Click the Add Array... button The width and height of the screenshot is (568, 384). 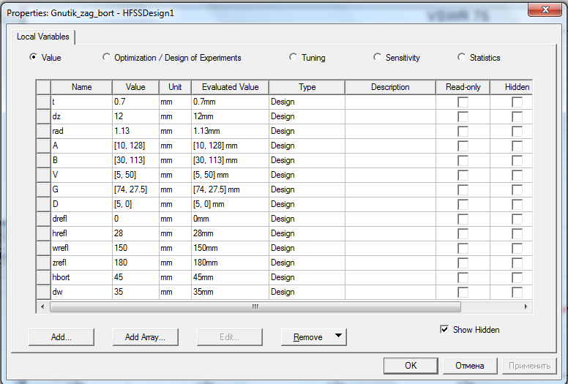coord(146,337)
